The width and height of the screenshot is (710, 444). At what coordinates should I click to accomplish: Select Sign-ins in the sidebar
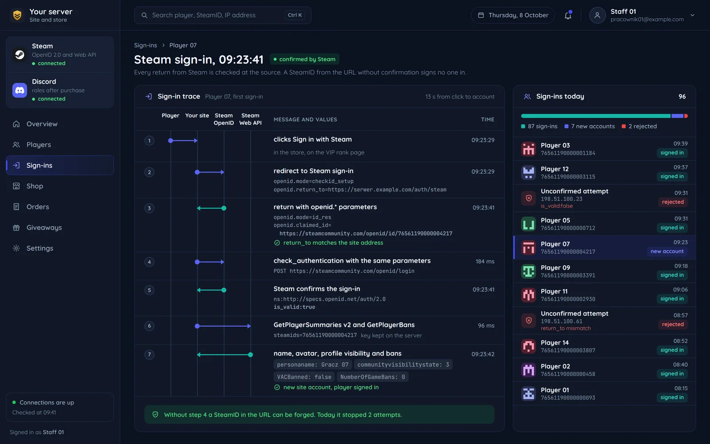coord(60,165)
